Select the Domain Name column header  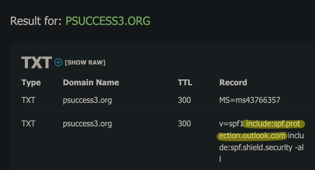point(91,82)
